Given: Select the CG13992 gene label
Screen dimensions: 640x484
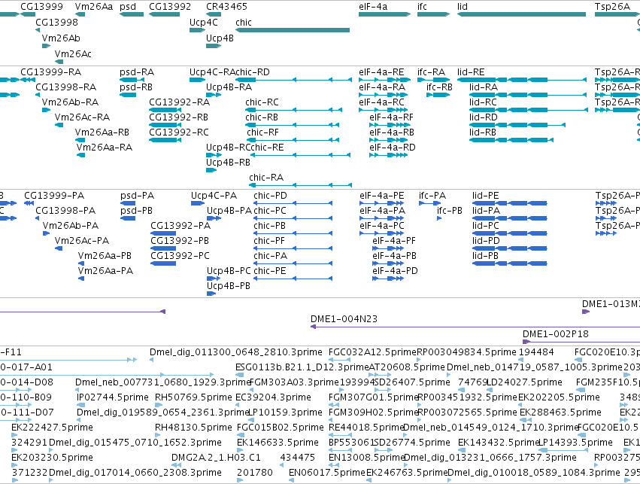Looking at the screenshot, I should [170, 7].
